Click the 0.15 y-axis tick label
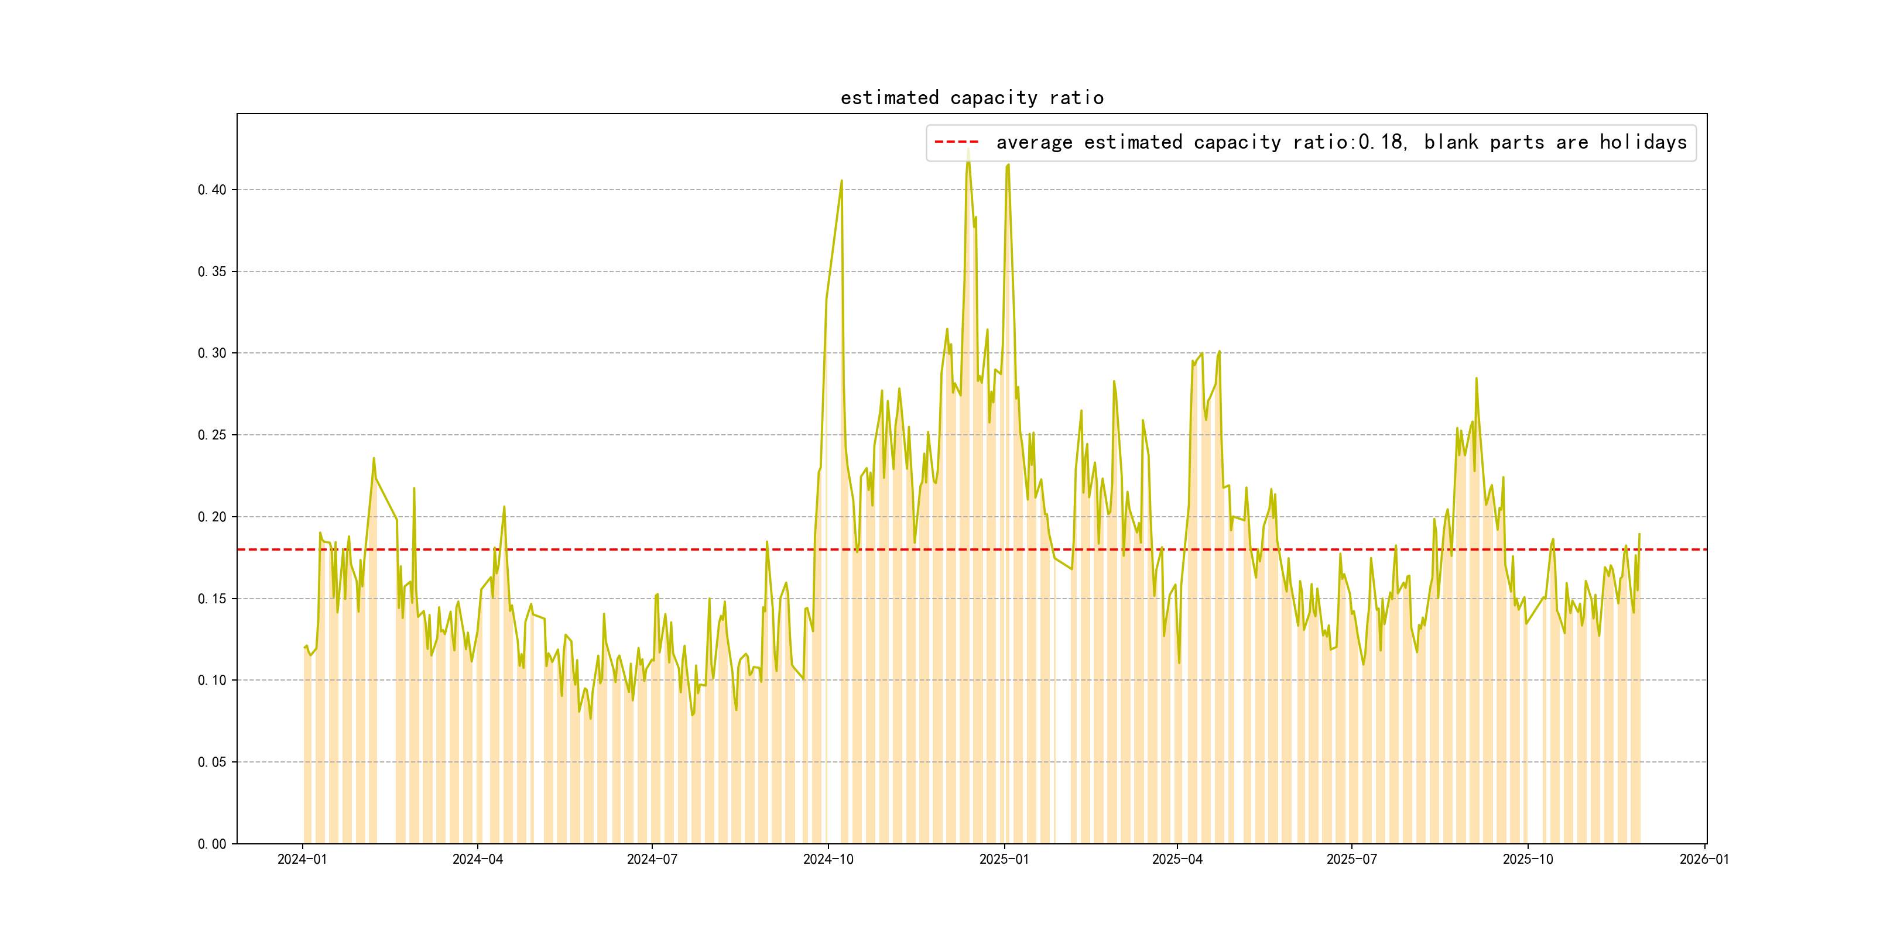Screen dimensions: 1897x948 coord(212,599)
